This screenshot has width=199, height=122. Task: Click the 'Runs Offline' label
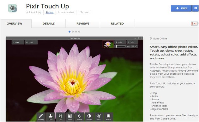(x=160, y=39)
